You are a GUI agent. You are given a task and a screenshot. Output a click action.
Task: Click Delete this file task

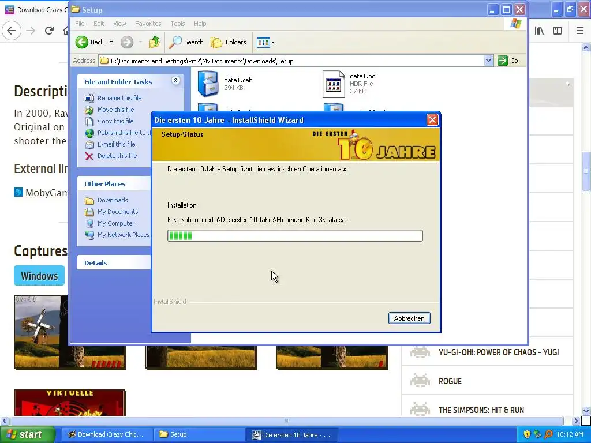pos(117,156)
